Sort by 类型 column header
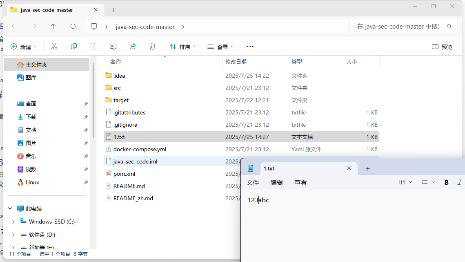Screen dimensions: 465x262 296,62
